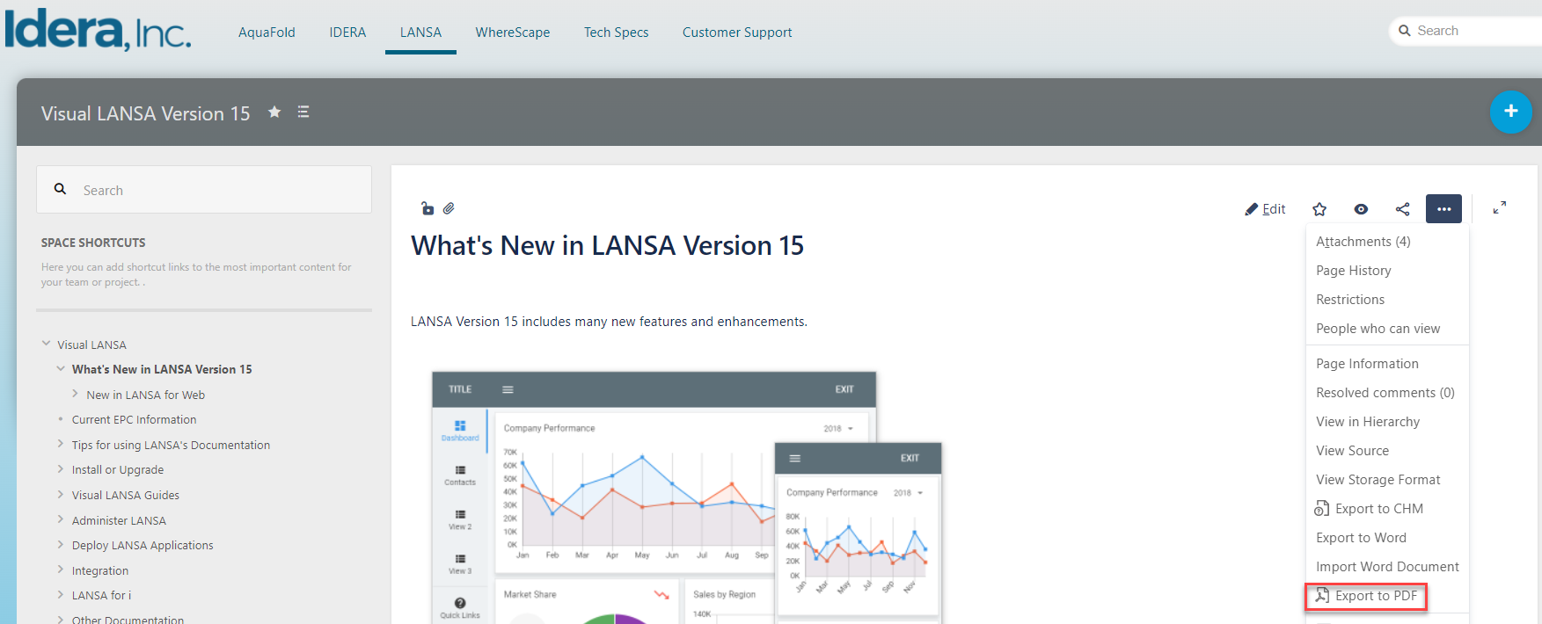The image size is (1542, 624).
Task: Open the Customer Support navigation item
Action: click(737, 33)
